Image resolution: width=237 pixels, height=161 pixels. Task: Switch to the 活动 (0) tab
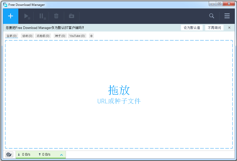(x=27, y=36)
